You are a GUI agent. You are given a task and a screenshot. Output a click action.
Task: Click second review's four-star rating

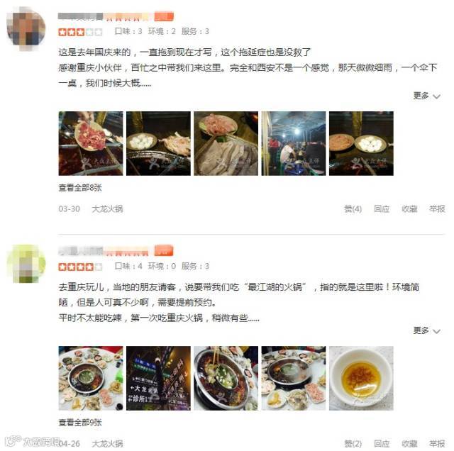pyautogui.click(x=80, y=267)
